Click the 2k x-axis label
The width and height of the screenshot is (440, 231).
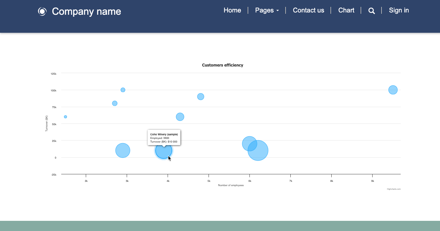(86, 181)
